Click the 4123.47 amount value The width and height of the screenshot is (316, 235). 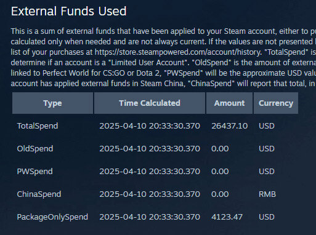coord(227,217)
